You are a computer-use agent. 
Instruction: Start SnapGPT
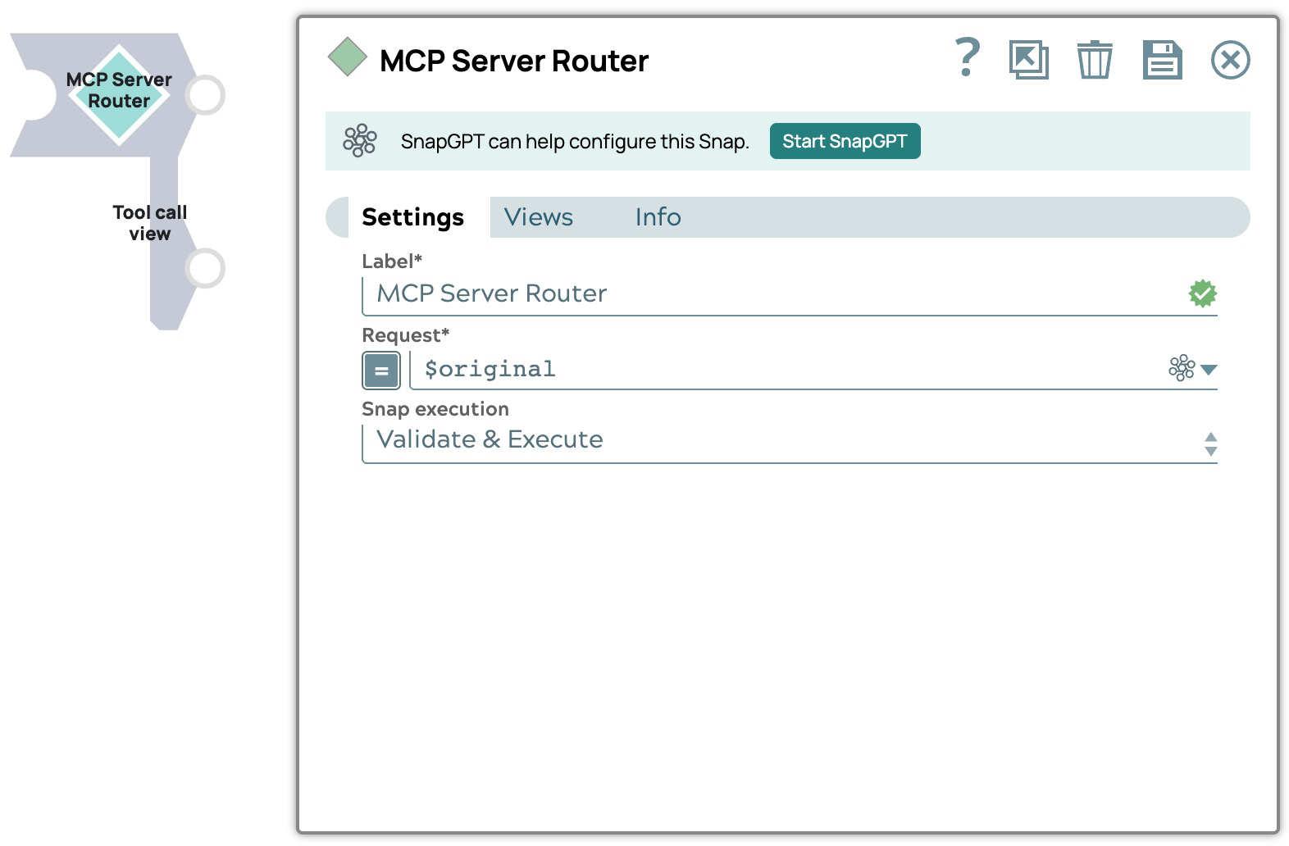pyautogui.click(x=845, y=141)
